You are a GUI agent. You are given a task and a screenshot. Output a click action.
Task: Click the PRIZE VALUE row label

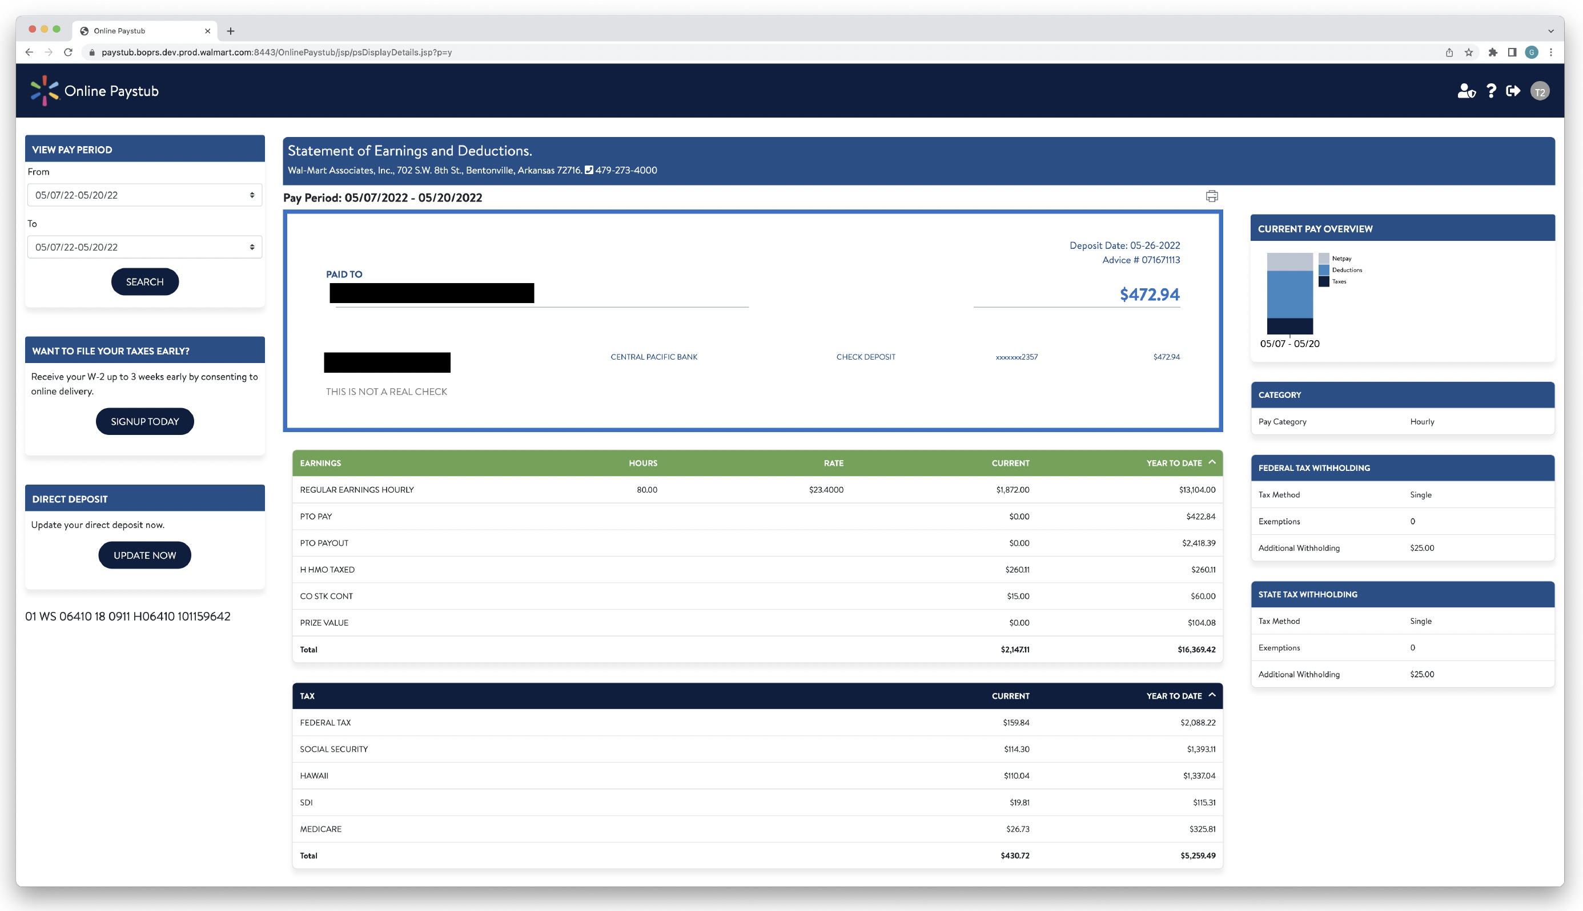(324, 623)
